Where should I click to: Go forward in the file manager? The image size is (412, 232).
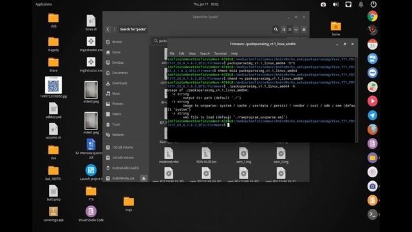click(x=115, y=29)
